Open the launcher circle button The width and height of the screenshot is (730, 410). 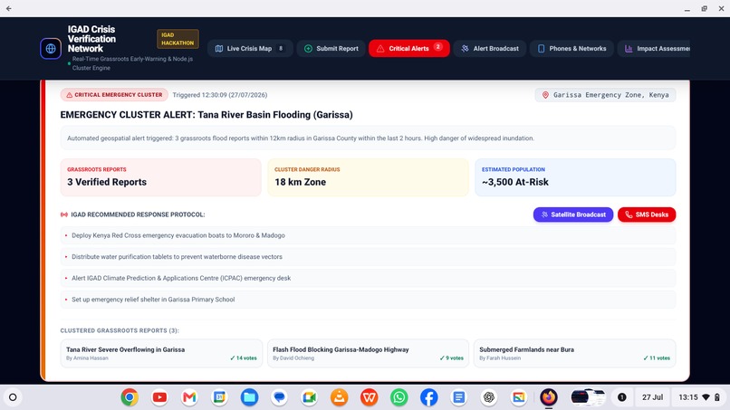(13, 397)
